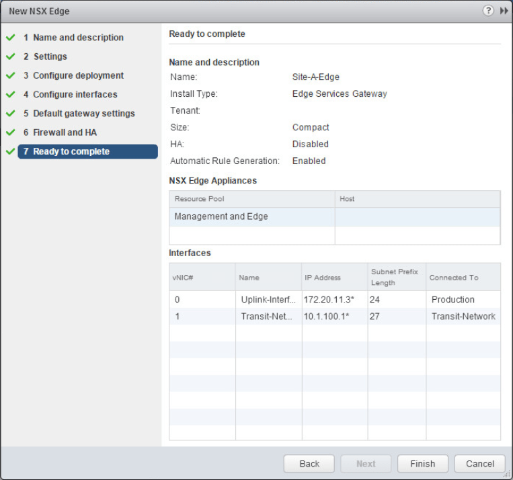
Task: Click green checkmark beside Name and description
Action: (x=10, y=38)
